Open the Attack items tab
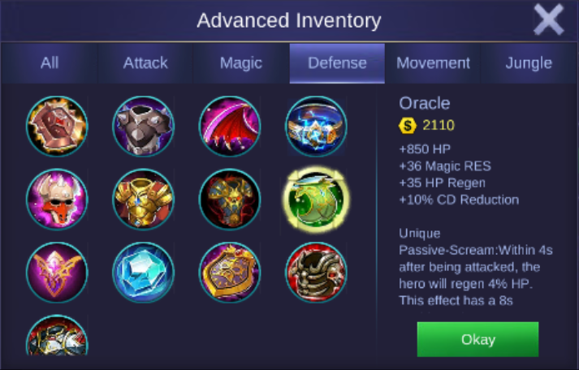This screenshot has width=579, height=370. tap(145, 63)
